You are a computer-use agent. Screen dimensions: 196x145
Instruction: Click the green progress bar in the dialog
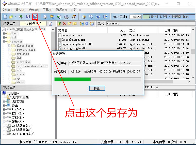tap(98, 79)
